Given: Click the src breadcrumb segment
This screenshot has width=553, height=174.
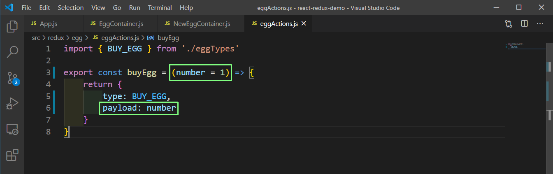Looking at the screenshot, I should point(36,37).
